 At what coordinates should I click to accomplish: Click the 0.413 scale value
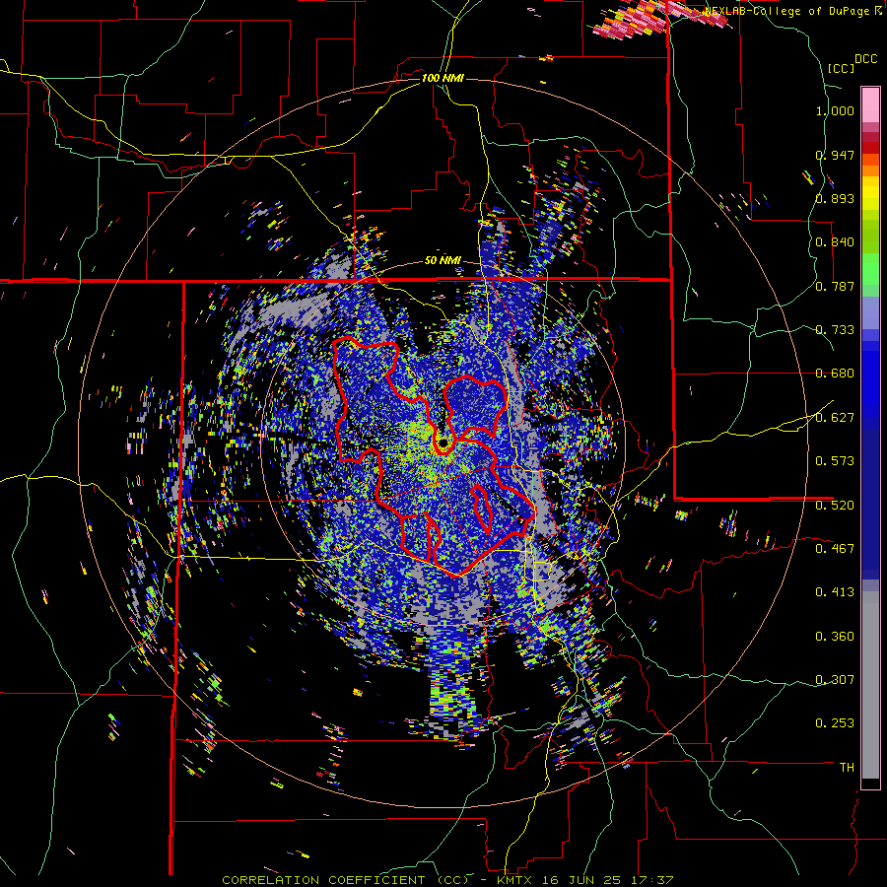(835, 592)
